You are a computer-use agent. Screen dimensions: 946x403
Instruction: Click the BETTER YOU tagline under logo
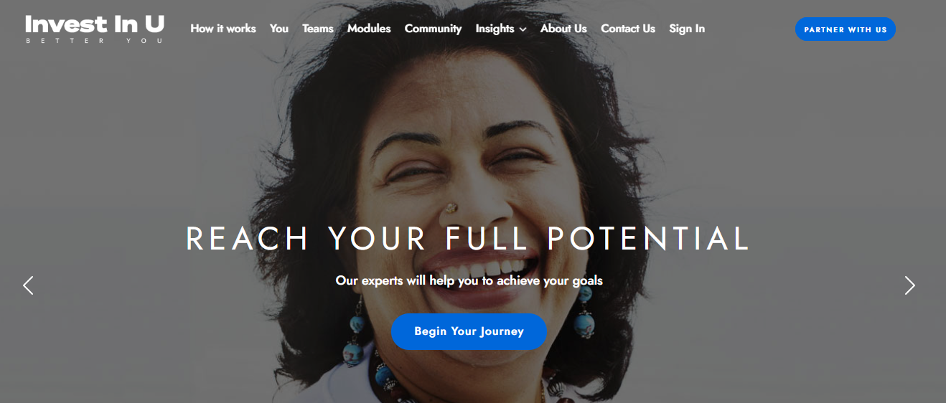pyautogui.click(x=95, y=41)
